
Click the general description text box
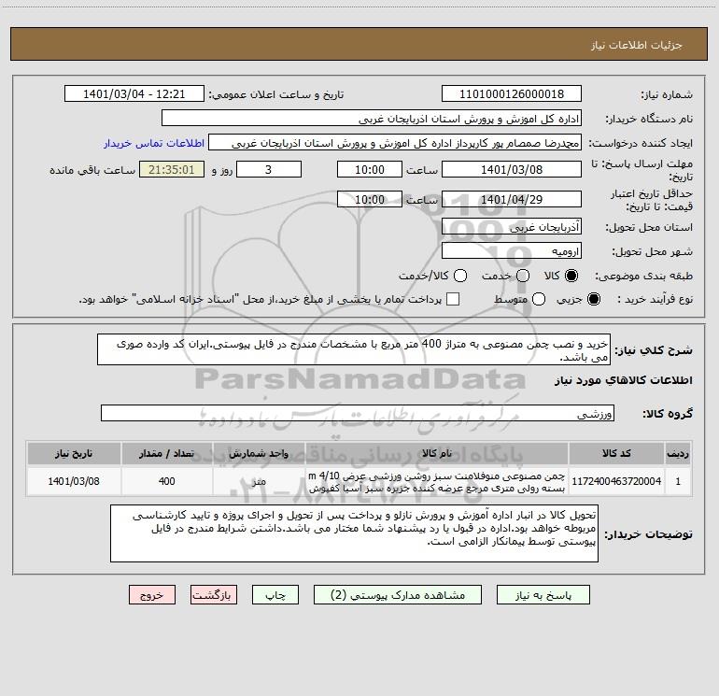354,349
